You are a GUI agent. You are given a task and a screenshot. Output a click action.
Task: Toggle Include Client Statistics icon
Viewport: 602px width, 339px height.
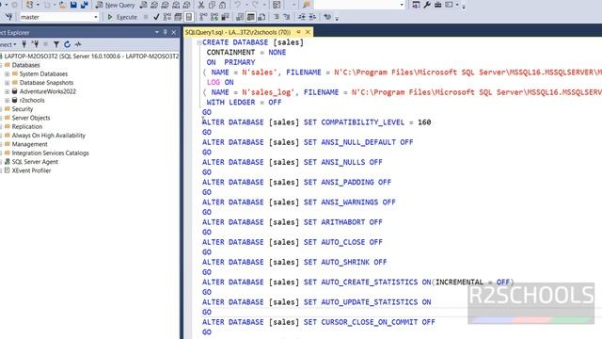(x=225, y=17)
